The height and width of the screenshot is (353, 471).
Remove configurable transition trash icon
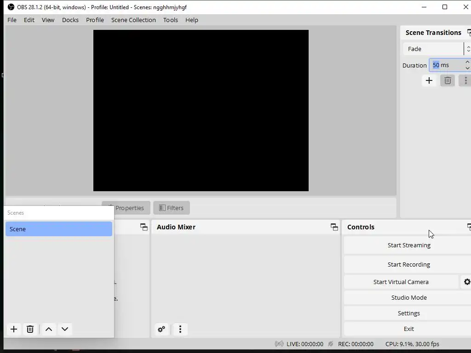click(x=448, y=80)
